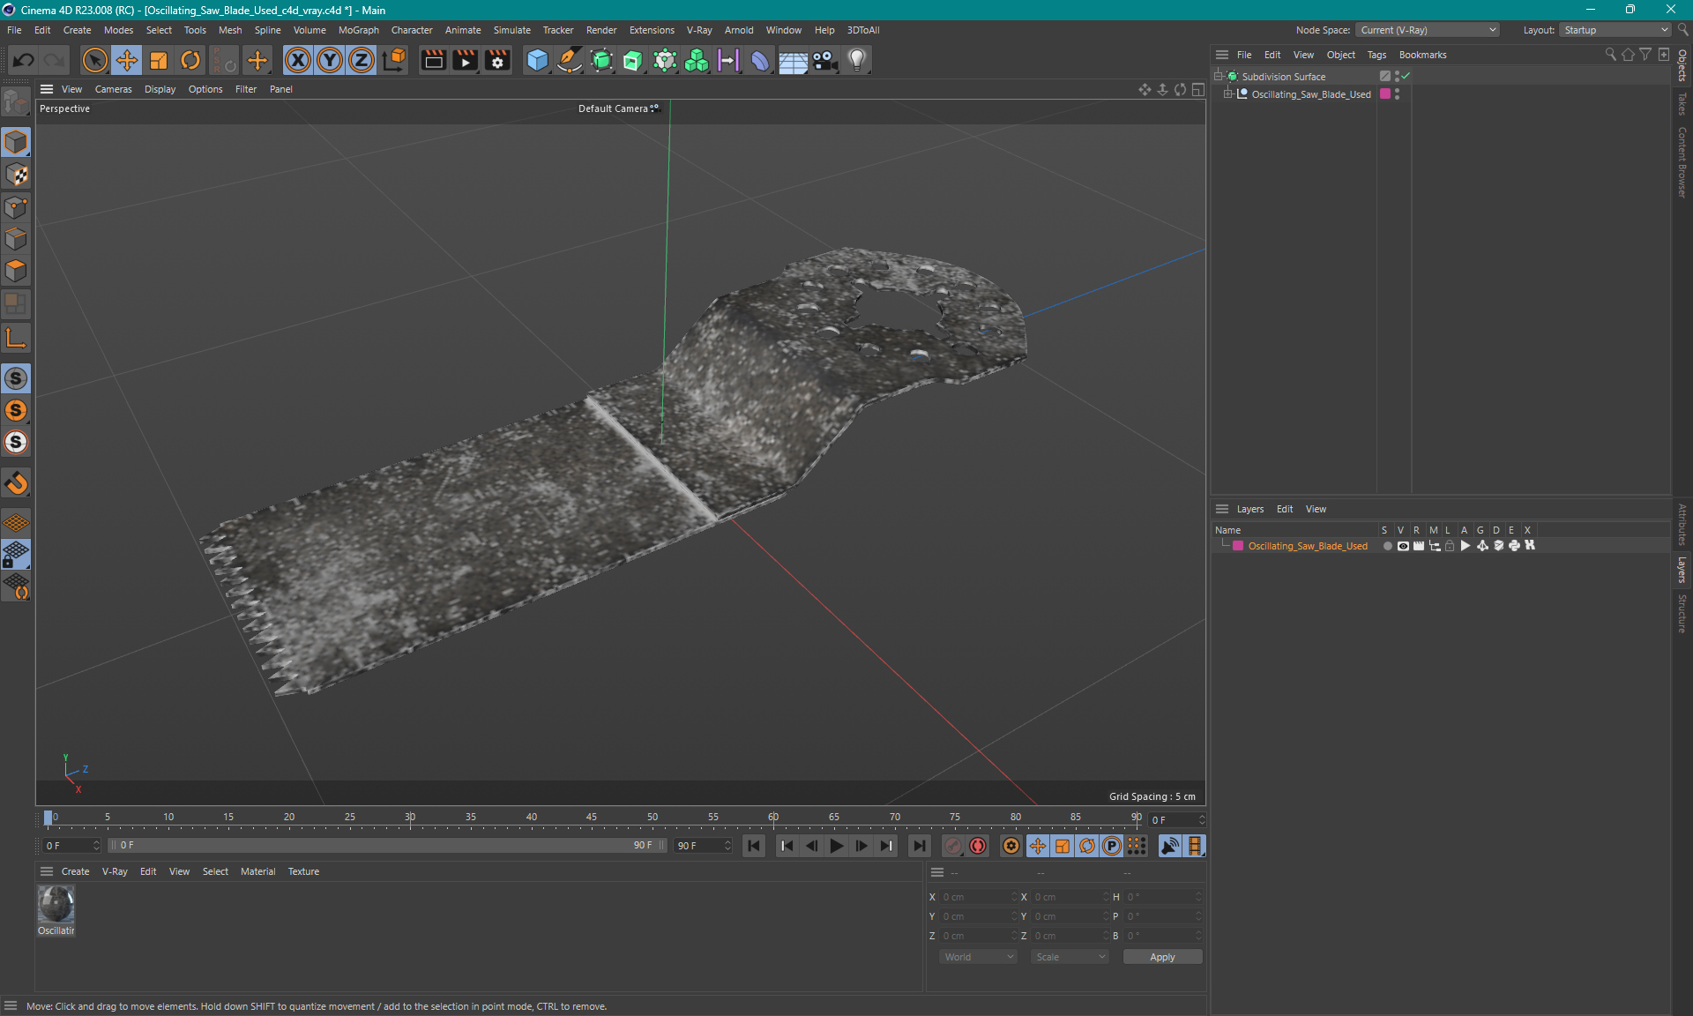This screenshot has height=1016, width=1693.
Task: Click the pink layer color swatch
Action: [x=1238, y=546]
